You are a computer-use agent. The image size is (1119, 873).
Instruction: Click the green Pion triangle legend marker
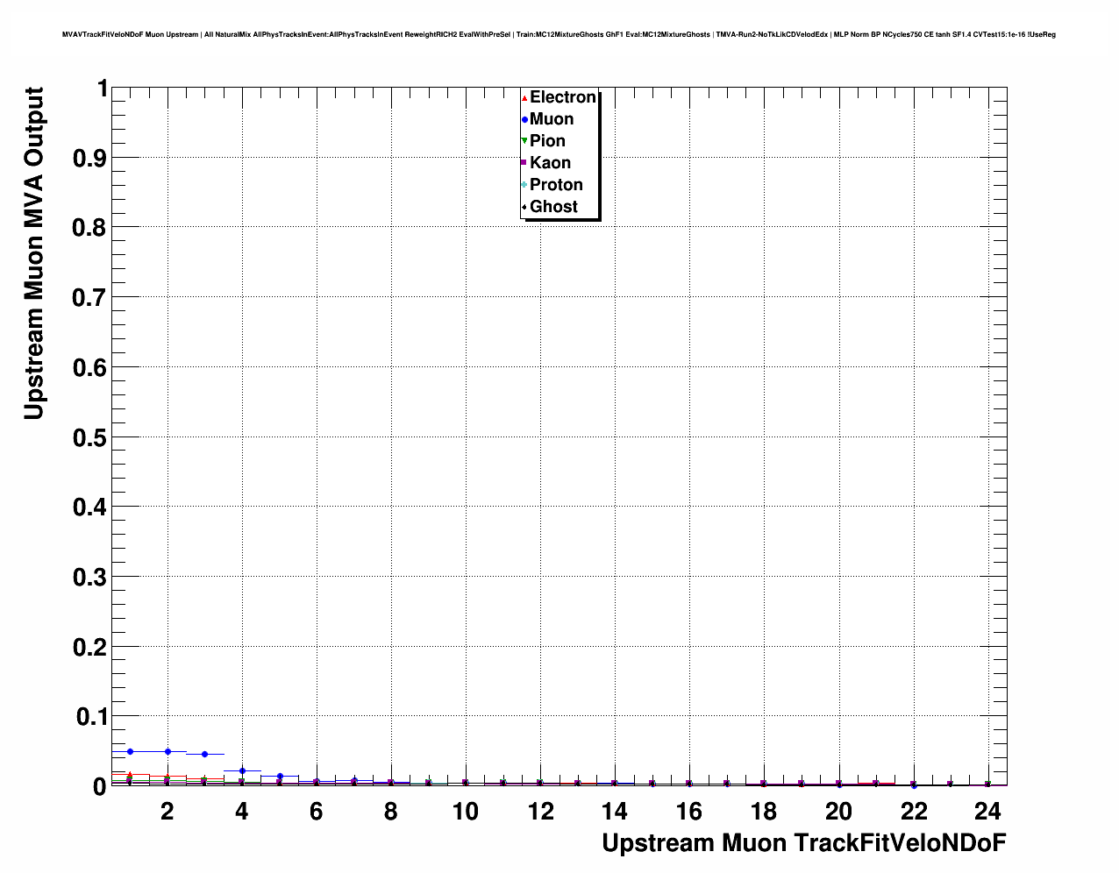coord(524,141)
